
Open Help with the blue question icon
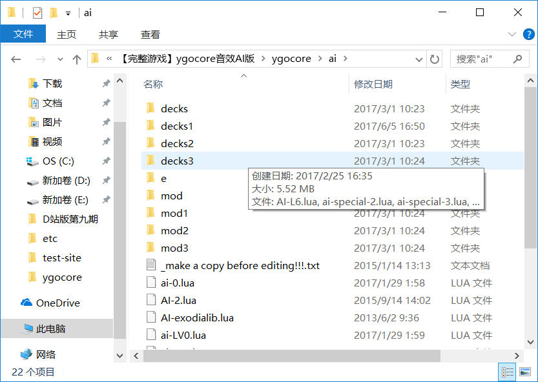[x=528, y=34]
